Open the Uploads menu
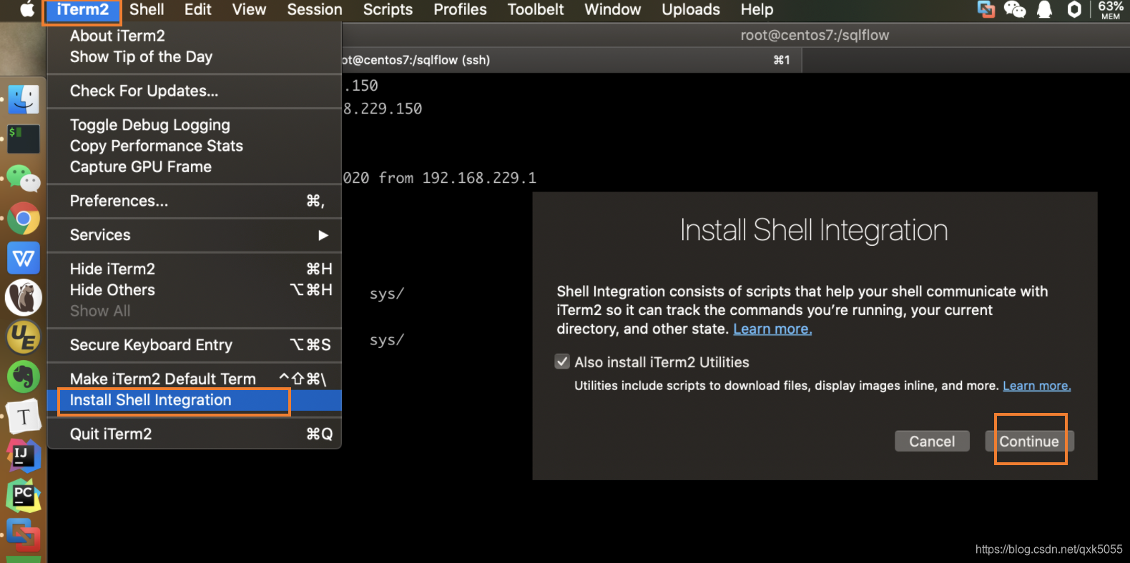The height and width of the screenshot is (563, 1130). pos(691,10)
